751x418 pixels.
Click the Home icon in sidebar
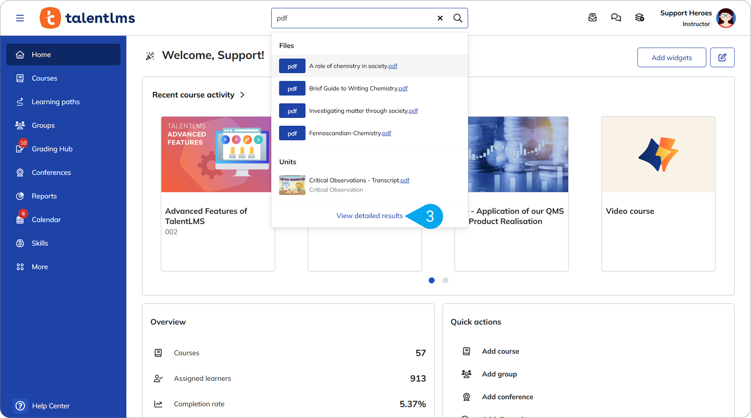[x=20, y=55]
